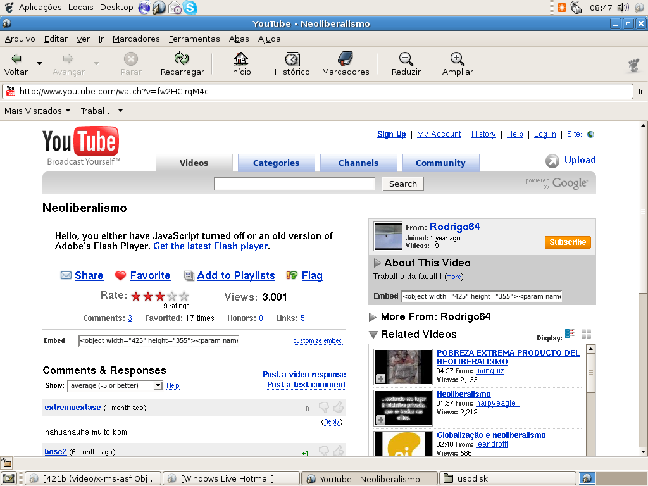Switch to the Channels tab

tap(358, 163)
